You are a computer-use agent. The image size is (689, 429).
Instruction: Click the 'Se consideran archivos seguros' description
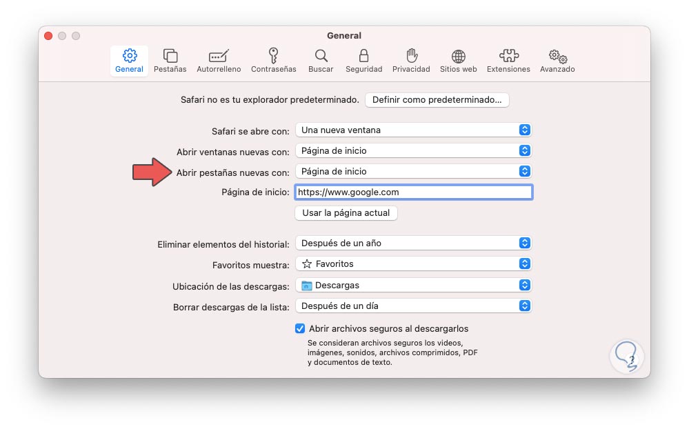point(392,352)
